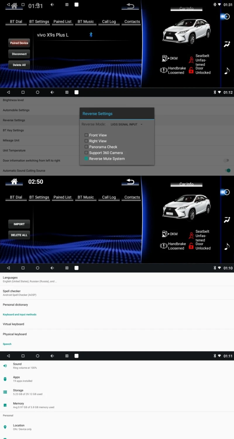Tap the return arrow on the vivo X9s screen

(130, 6)
